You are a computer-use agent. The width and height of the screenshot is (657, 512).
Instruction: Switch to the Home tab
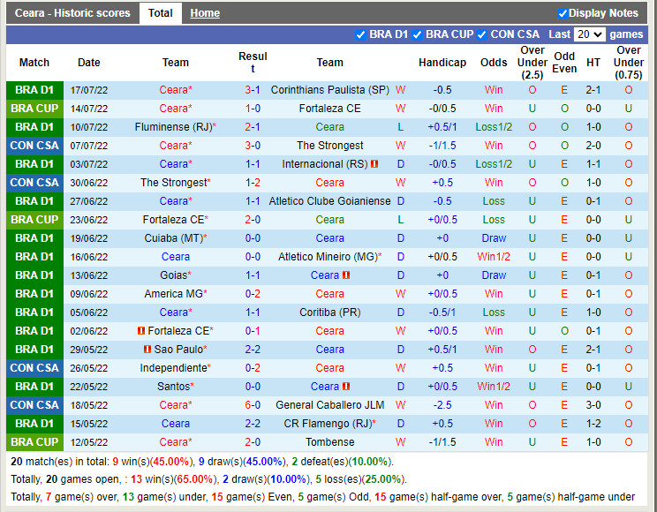[x=205, y=13]
